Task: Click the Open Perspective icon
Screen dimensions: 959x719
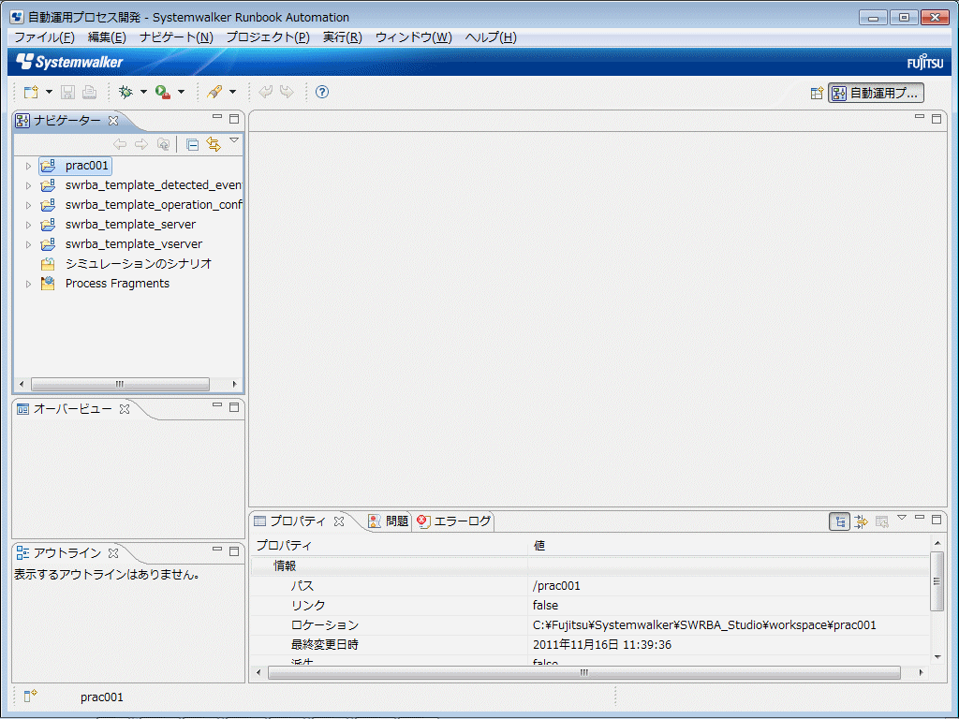Action: pos(817,93)
